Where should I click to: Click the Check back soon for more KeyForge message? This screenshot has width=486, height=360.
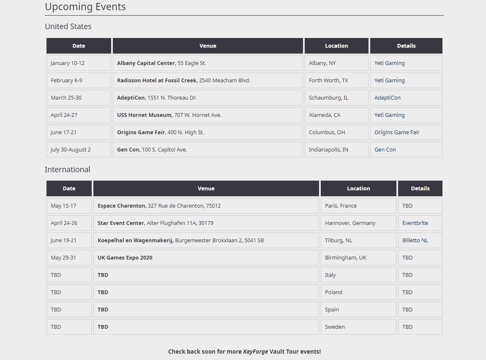tap(245, 352)
